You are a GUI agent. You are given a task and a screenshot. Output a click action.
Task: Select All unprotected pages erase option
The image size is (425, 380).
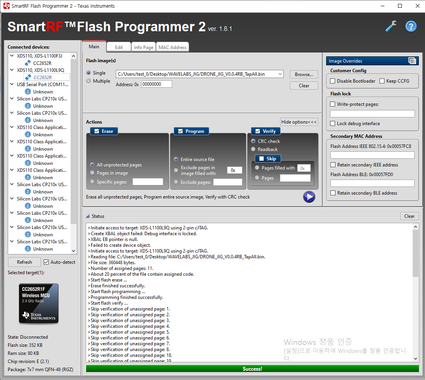pos(92,165)
